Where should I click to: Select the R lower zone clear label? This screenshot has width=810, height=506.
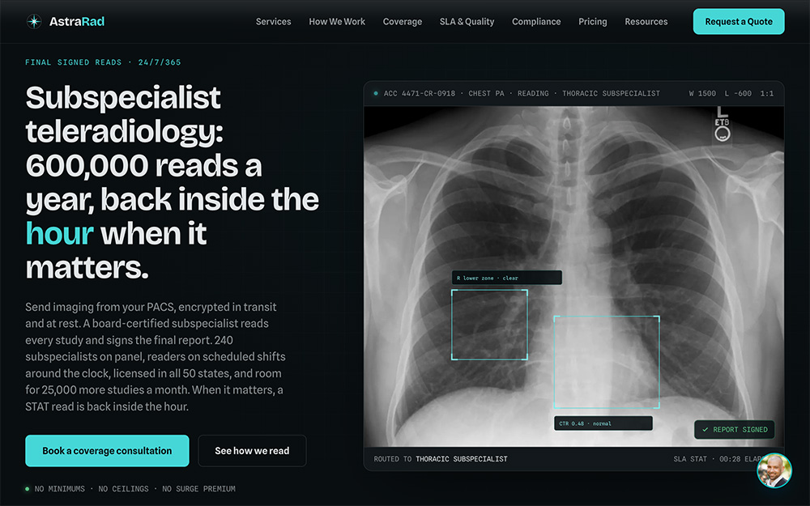tap(507, 278)
